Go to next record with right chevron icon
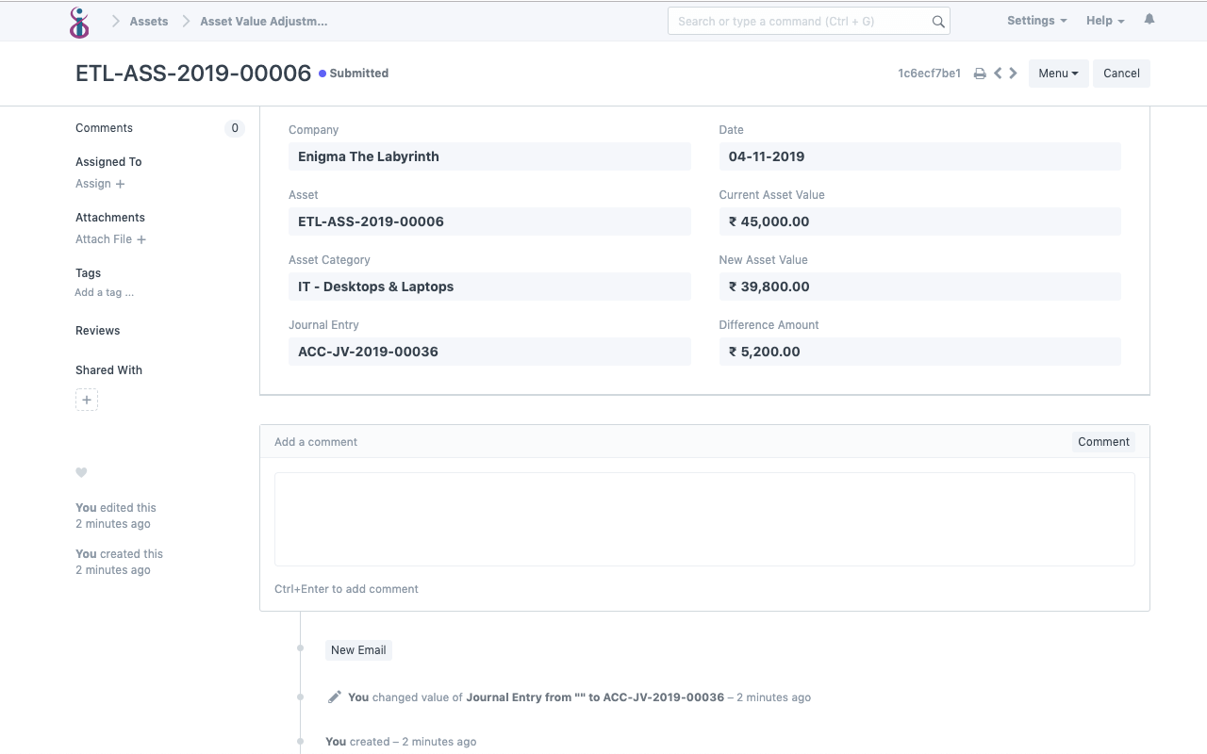This screenshot has height=754, width=1207. tap(1013, 73)
